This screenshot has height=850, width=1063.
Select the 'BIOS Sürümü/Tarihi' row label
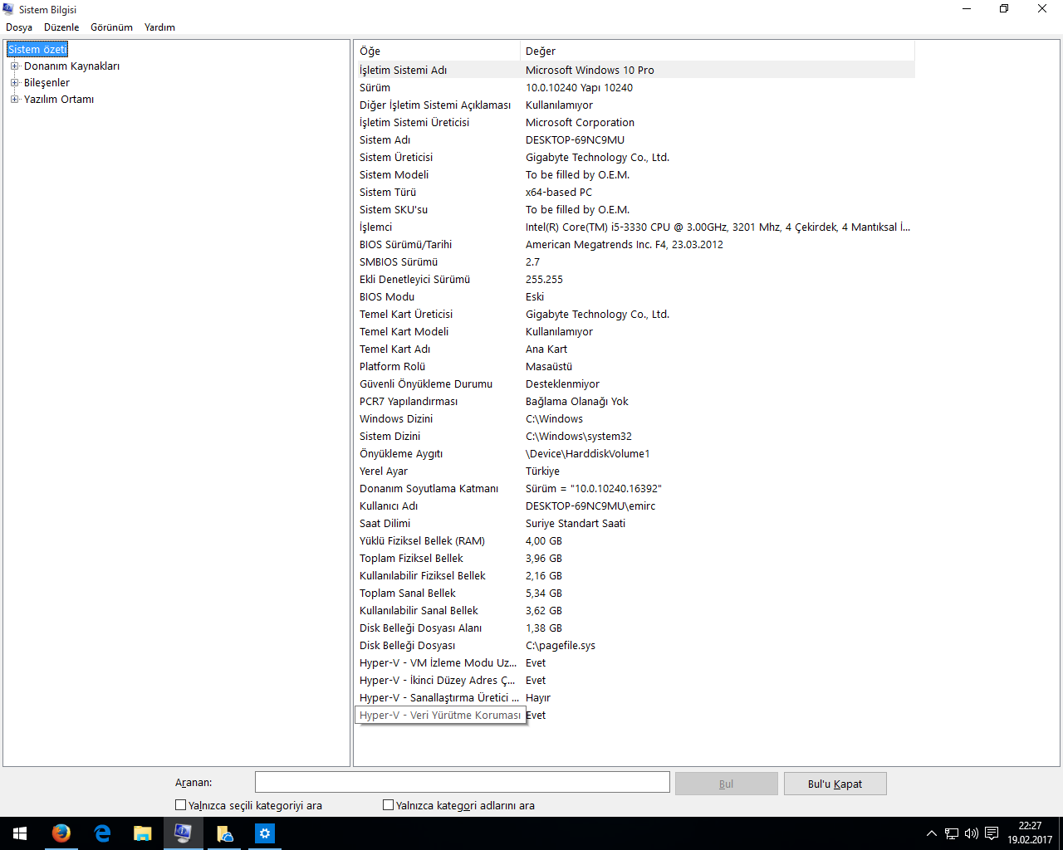[405, 245]
